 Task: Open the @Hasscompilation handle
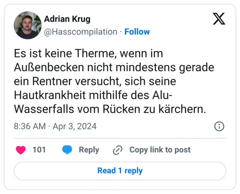80,32
